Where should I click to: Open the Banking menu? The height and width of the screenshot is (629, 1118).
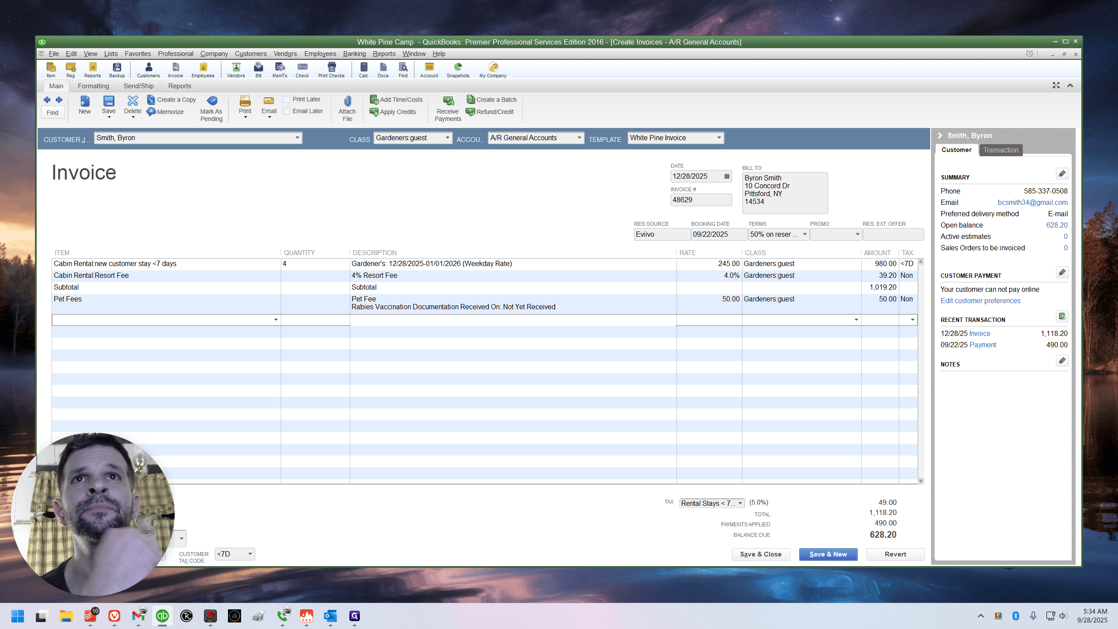pyautogui.click(x=354, y=54)
